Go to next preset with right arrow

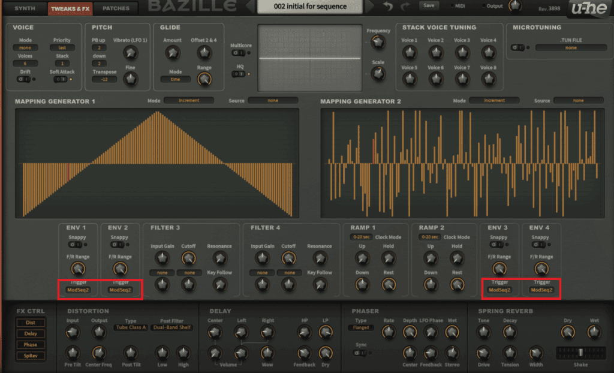(370, 7)
